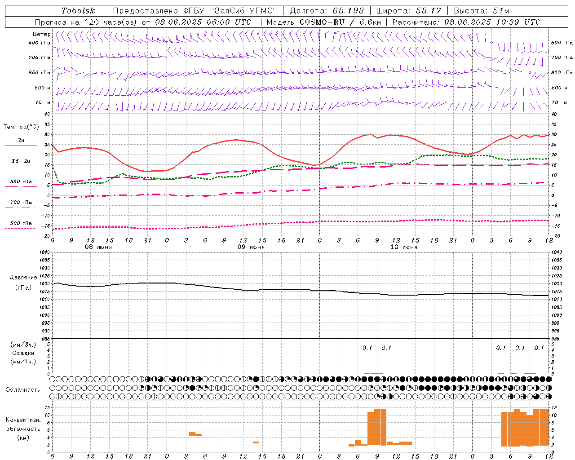The image size is (575, 460).
Task: Click the 'Рассчитано: 08.06.2025 10:39 UTC' timestamp
Action: point(466,22)
